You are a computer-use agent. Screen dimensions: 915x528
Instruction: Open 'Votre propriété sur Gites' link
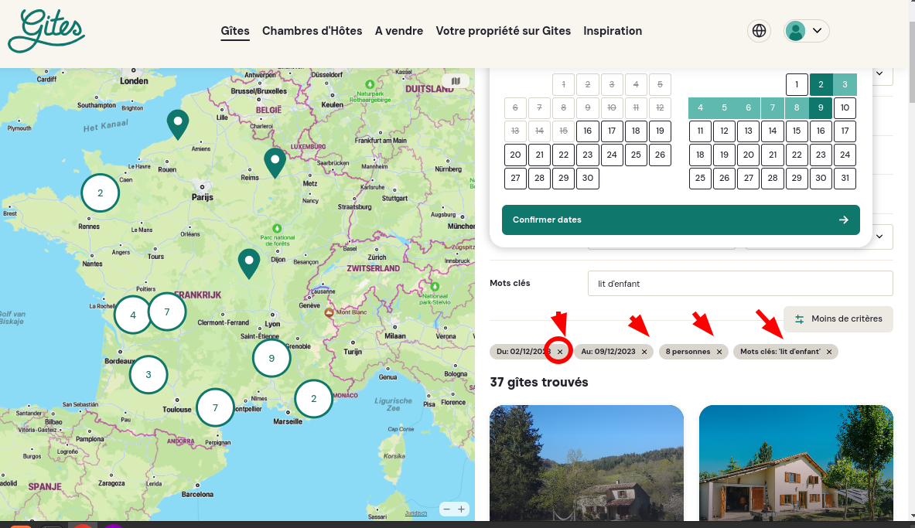coord(504,31)
